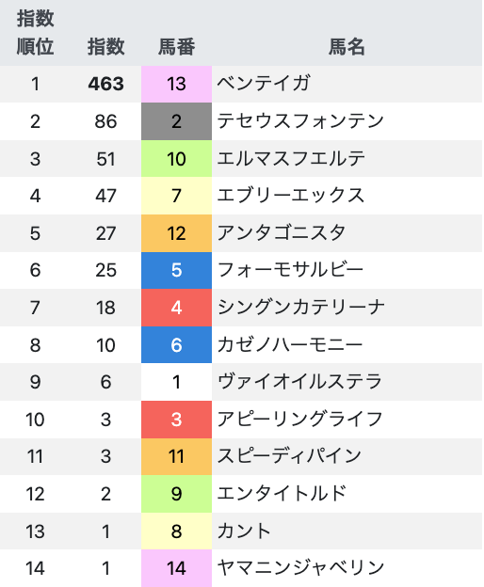Open horse エブリーエックス

pos(291,196)
